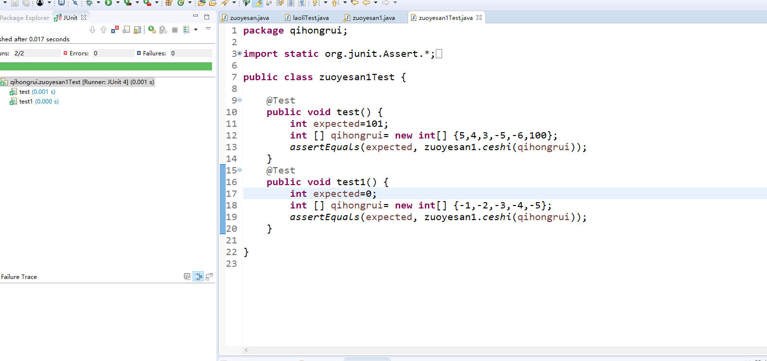Viewport: 767px width, 361px height.
Task: Click the Debug bug icon in main toolbar
Action: [89, 3]
